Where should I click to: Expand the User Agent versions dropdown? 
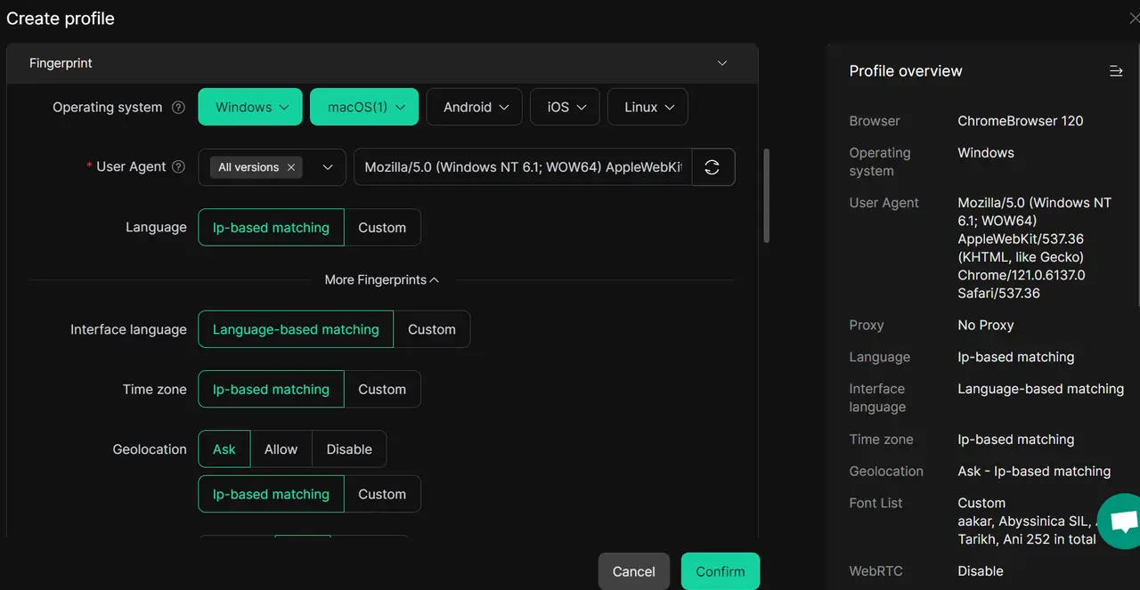[x=328, y=167]
